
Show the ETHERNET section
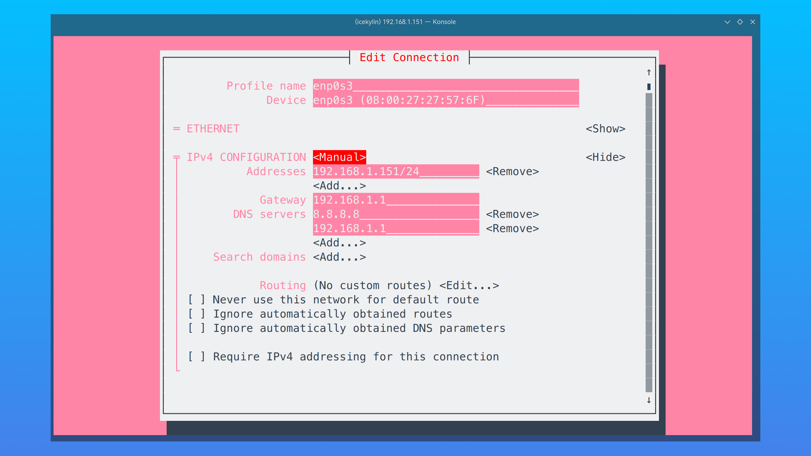click(605, 129)
